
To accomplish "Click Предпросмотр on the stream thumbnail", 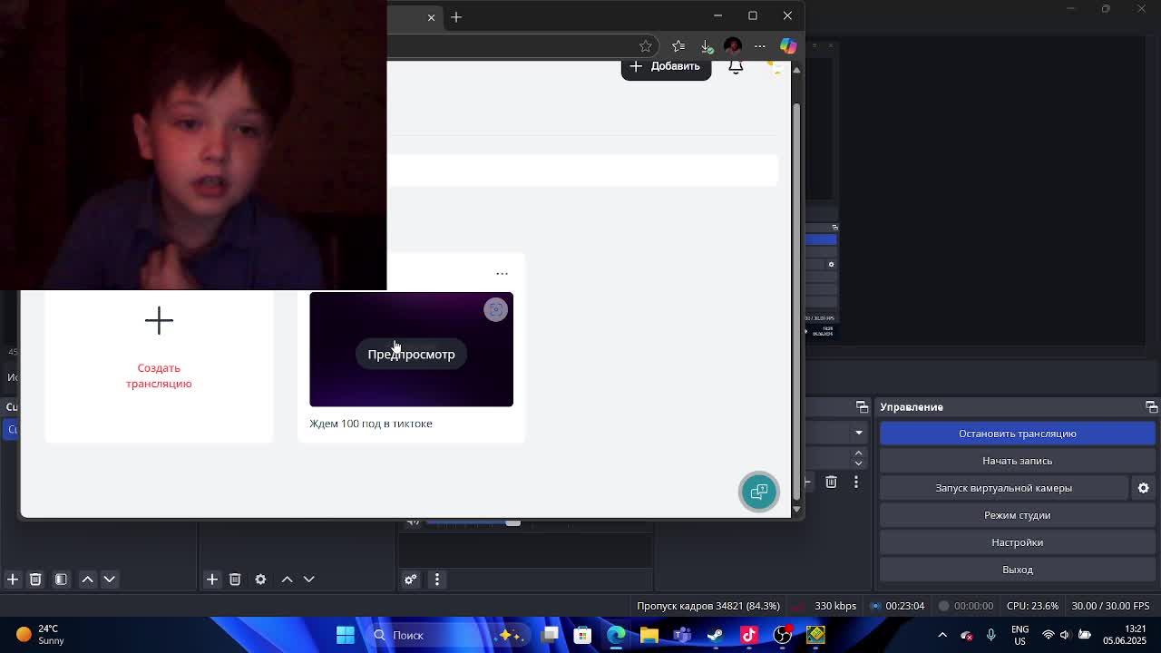I will coord(411,354).
